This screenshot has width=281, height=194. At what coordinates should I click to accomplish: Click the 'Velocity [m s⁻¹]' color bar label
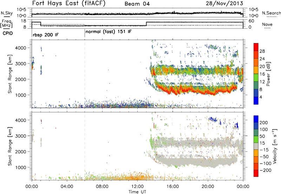pyautogui.click(x=274, y=146)
